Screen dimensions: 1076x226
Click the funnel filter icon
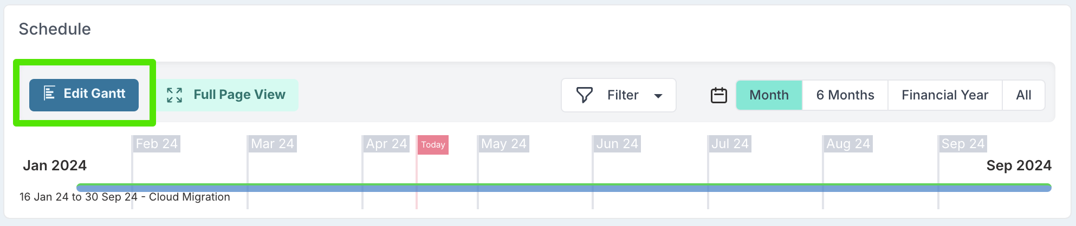585,95
